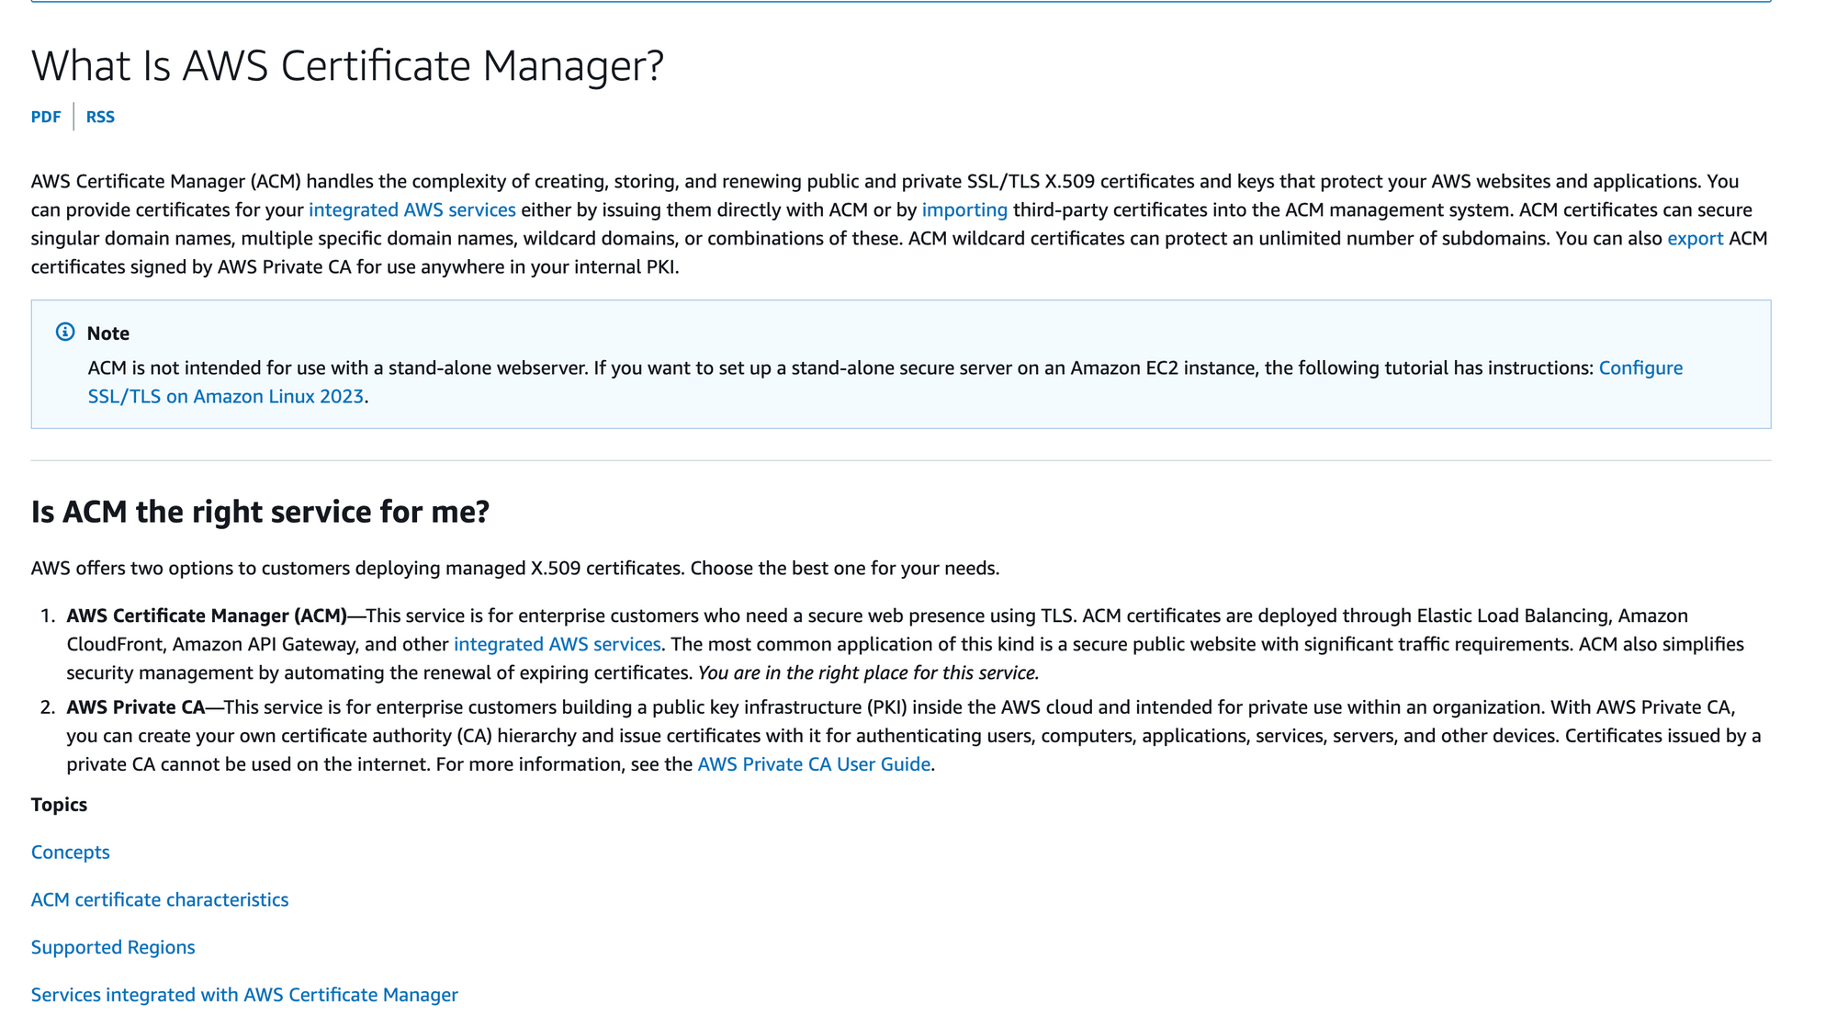Open the Supported Regions topic
This screenshot has width=1837, height=1028.
point(113,947)
